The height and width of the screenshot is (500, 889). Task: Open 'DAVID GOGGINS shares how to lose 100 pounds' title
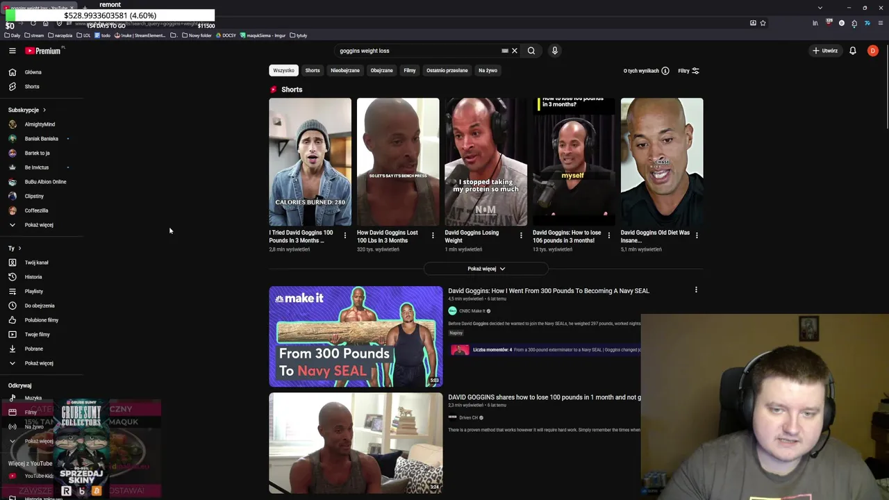point(545,397)
